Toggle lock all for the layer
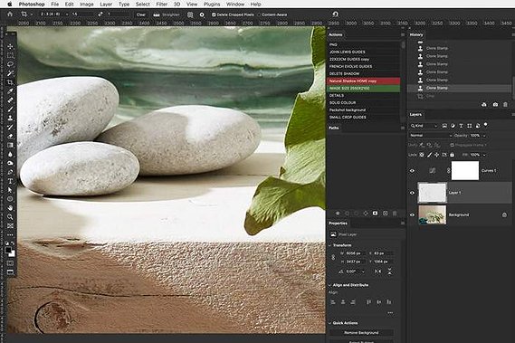Screen dimensions: 515x343 (453, 155)
